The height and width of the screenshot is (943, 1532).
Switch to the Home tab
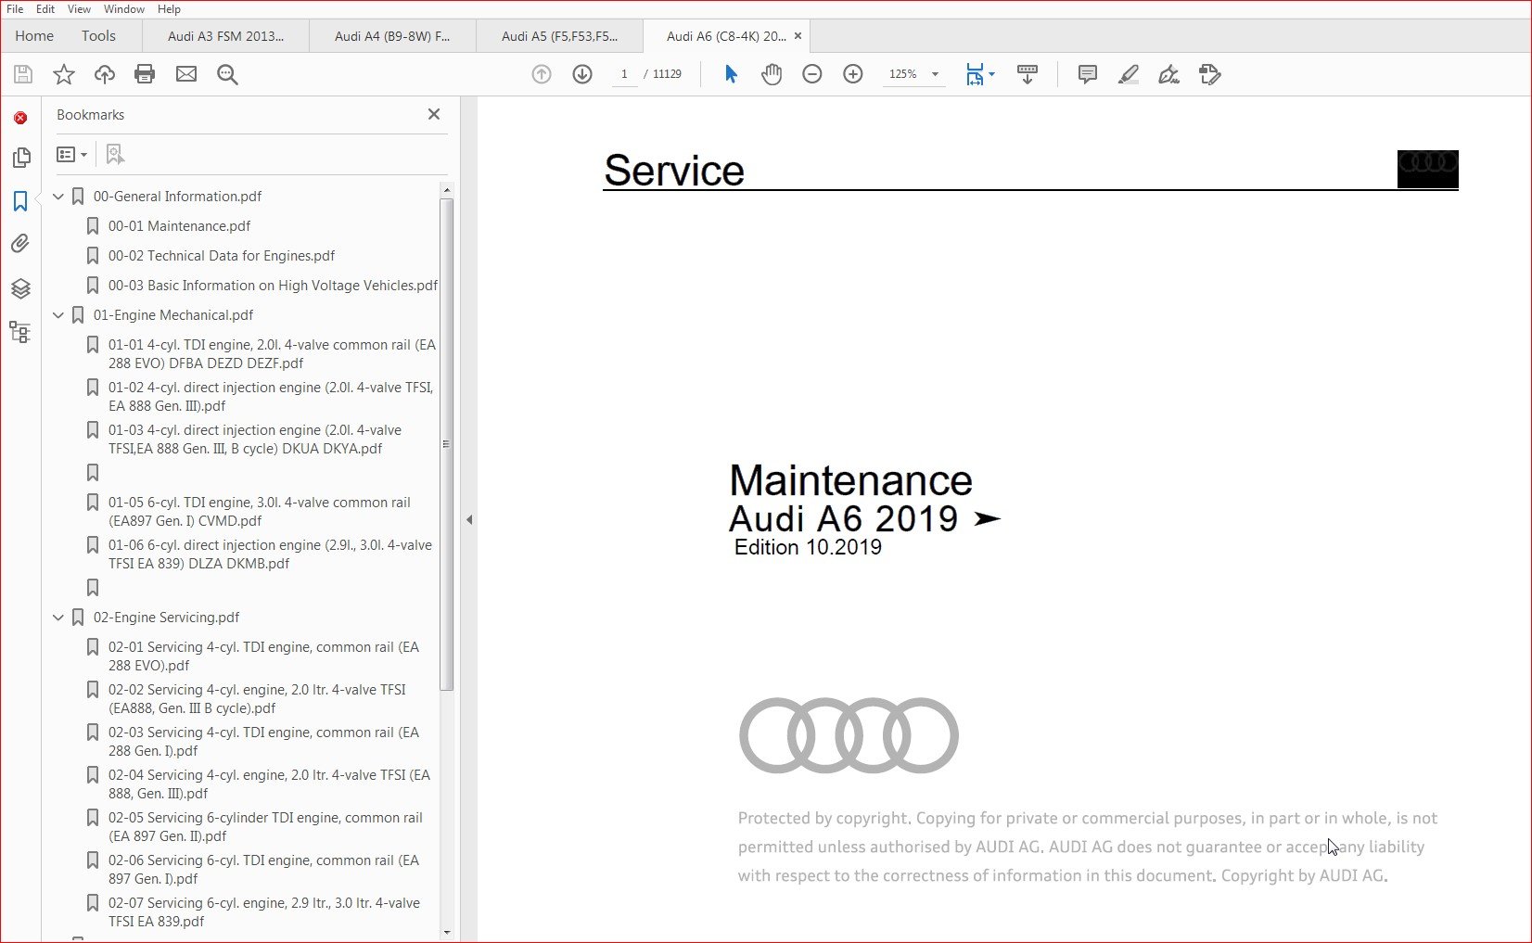34,36
